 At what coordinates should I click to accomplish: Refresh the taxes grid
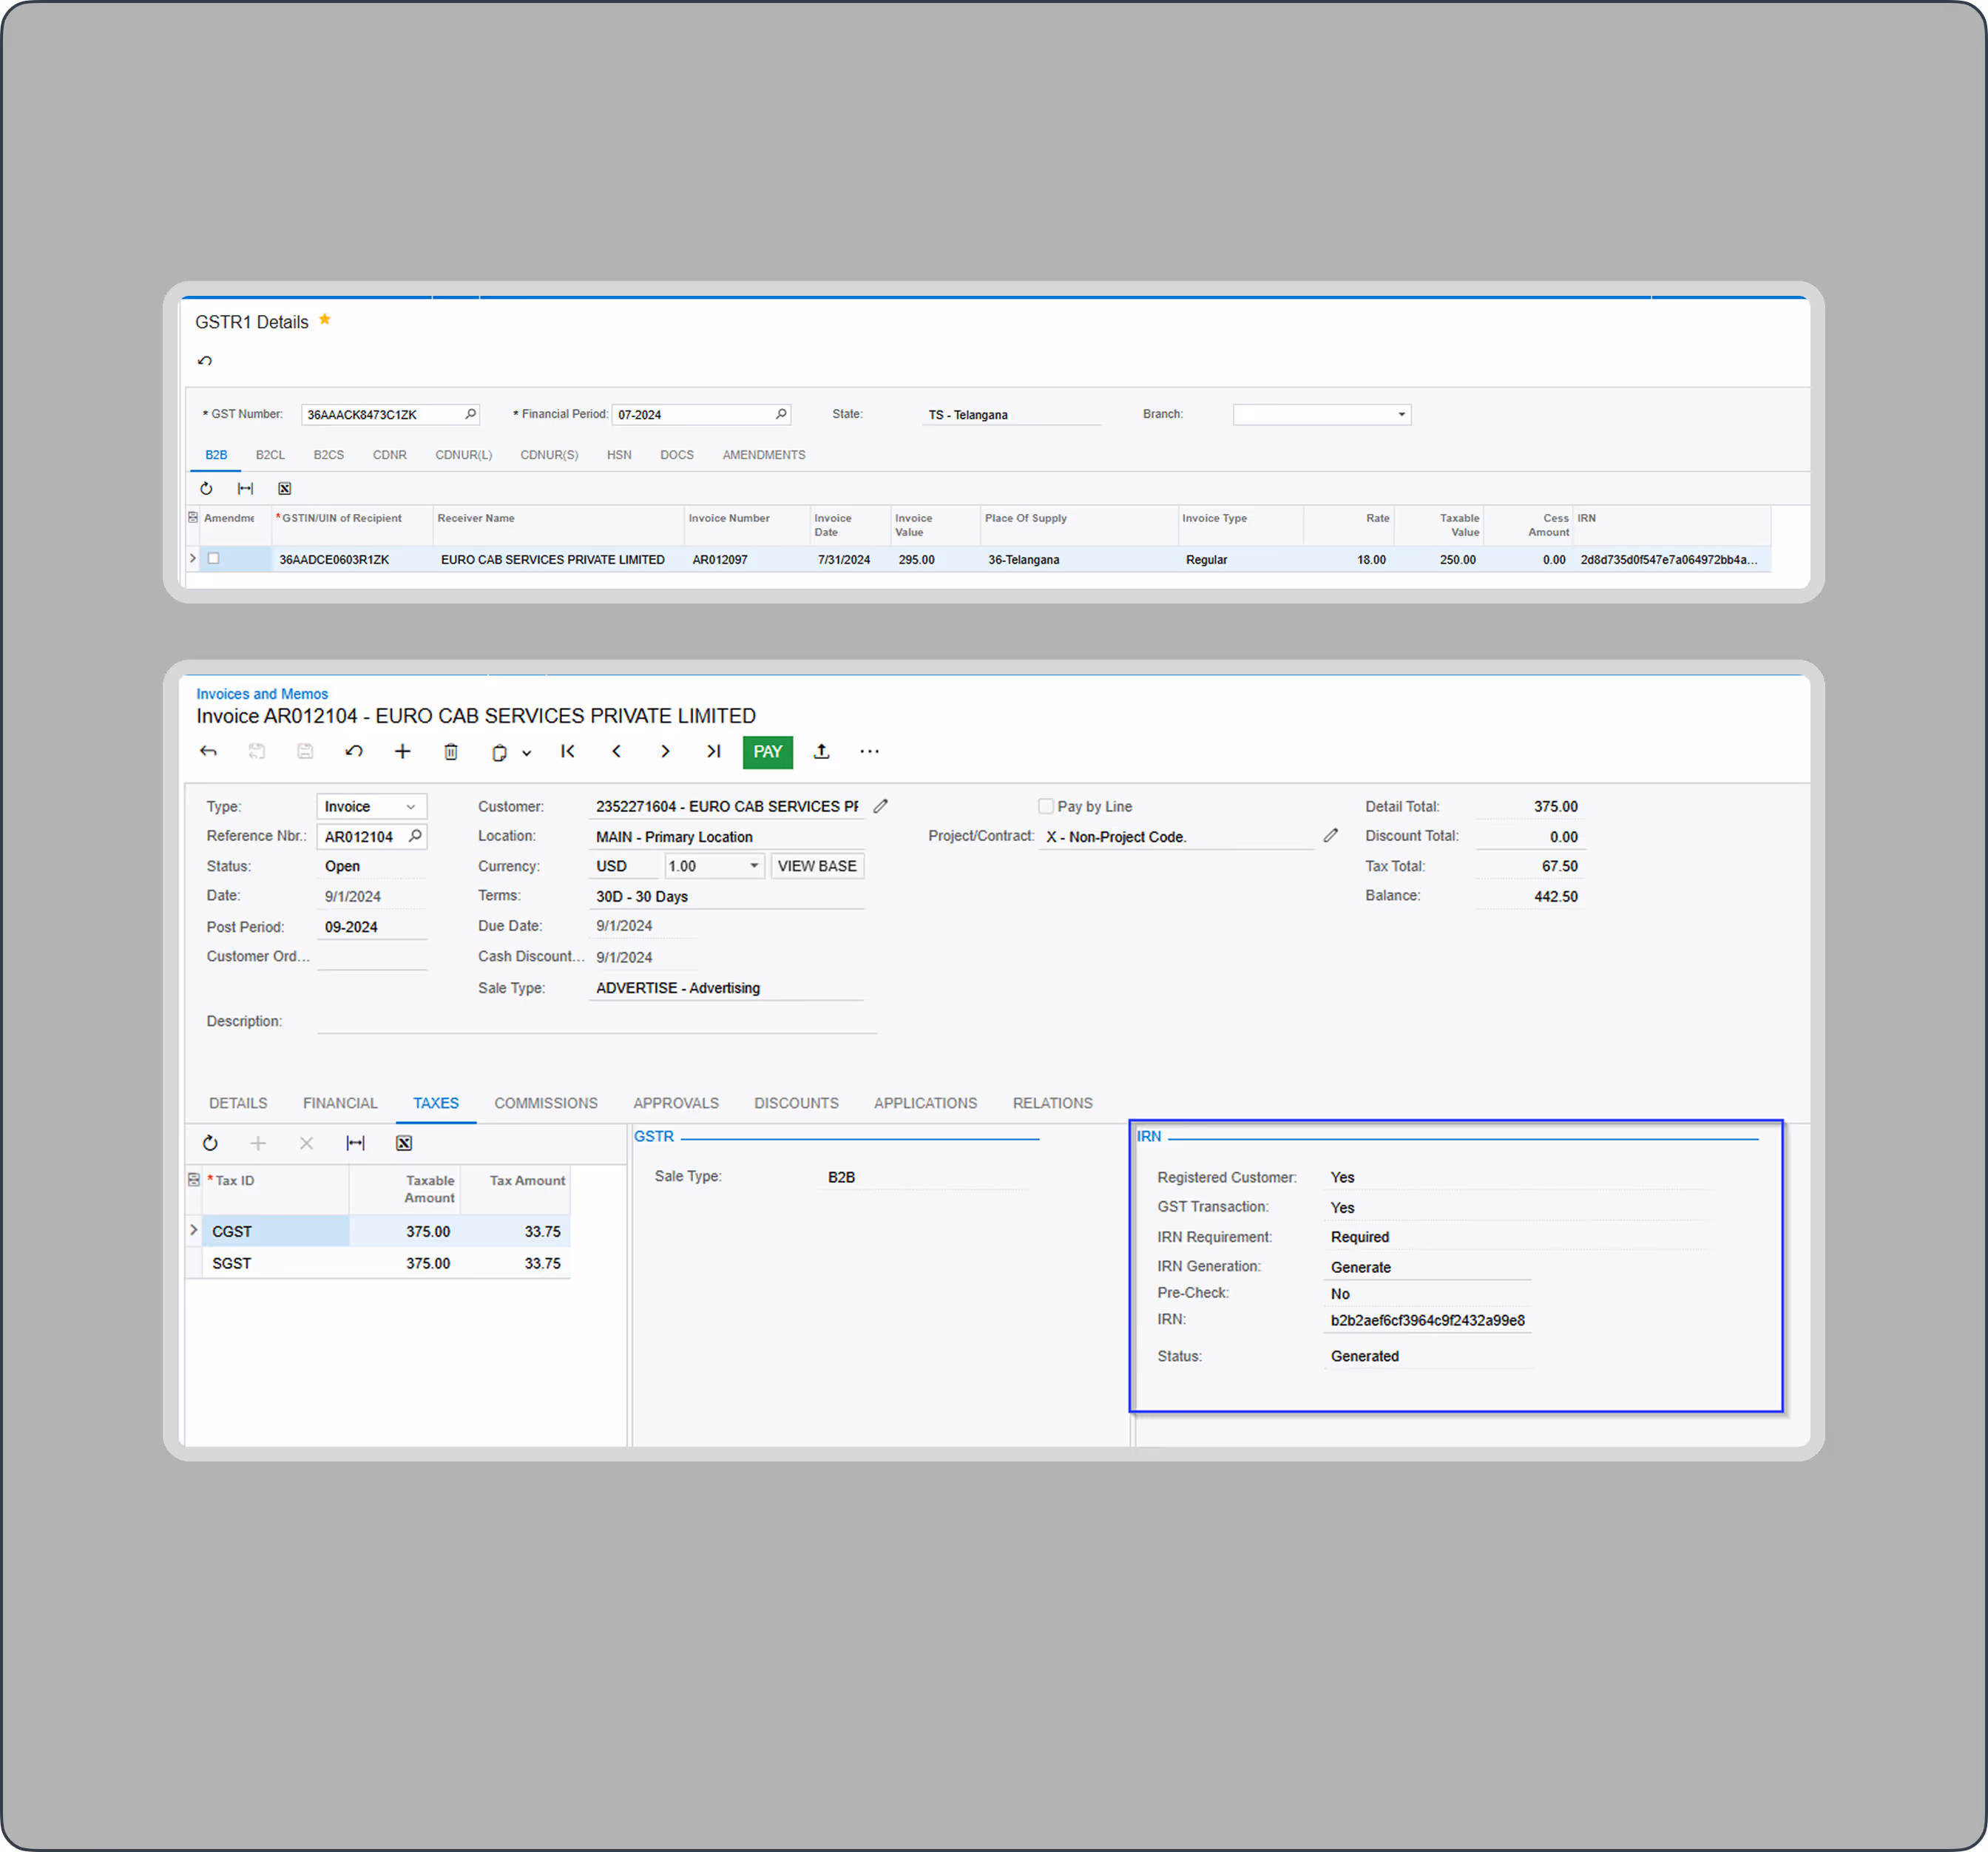[210, 1143]
